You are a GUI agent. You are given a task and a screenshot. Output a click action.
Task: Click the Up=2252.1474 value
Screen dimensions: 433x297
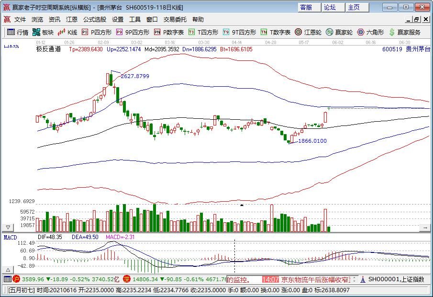(124, 49)
